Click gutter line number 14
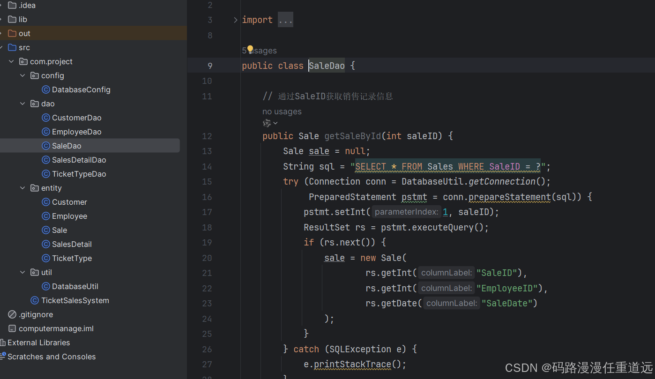The width and height of the screenshot is (655, 379). [x=207, y=167]
